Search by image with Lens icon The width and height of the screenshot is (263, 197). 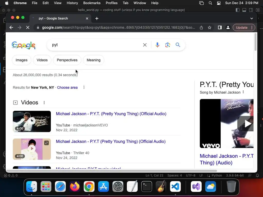click(x=167, y=45)
